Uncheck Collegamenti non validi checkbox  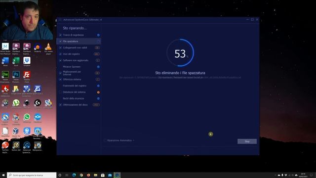(x=60, y=47)
